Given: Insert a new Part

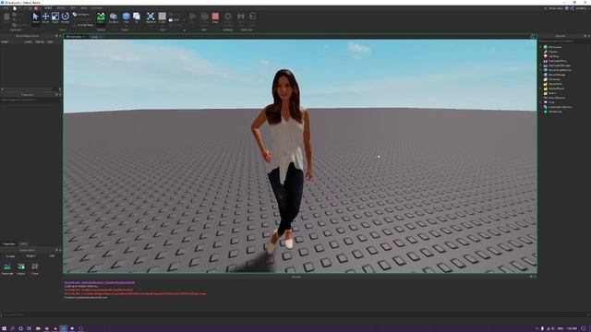Looking at the screenshot, I should [x=126, y=17].
